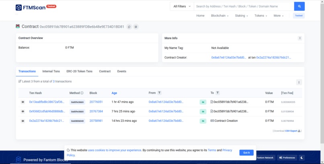Screen dimensions: 324x164
Task: Click the Testnet network button
Action: 299,16
